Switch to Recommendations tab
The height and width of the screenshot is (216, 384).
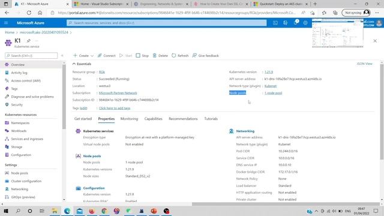point(183,119)
